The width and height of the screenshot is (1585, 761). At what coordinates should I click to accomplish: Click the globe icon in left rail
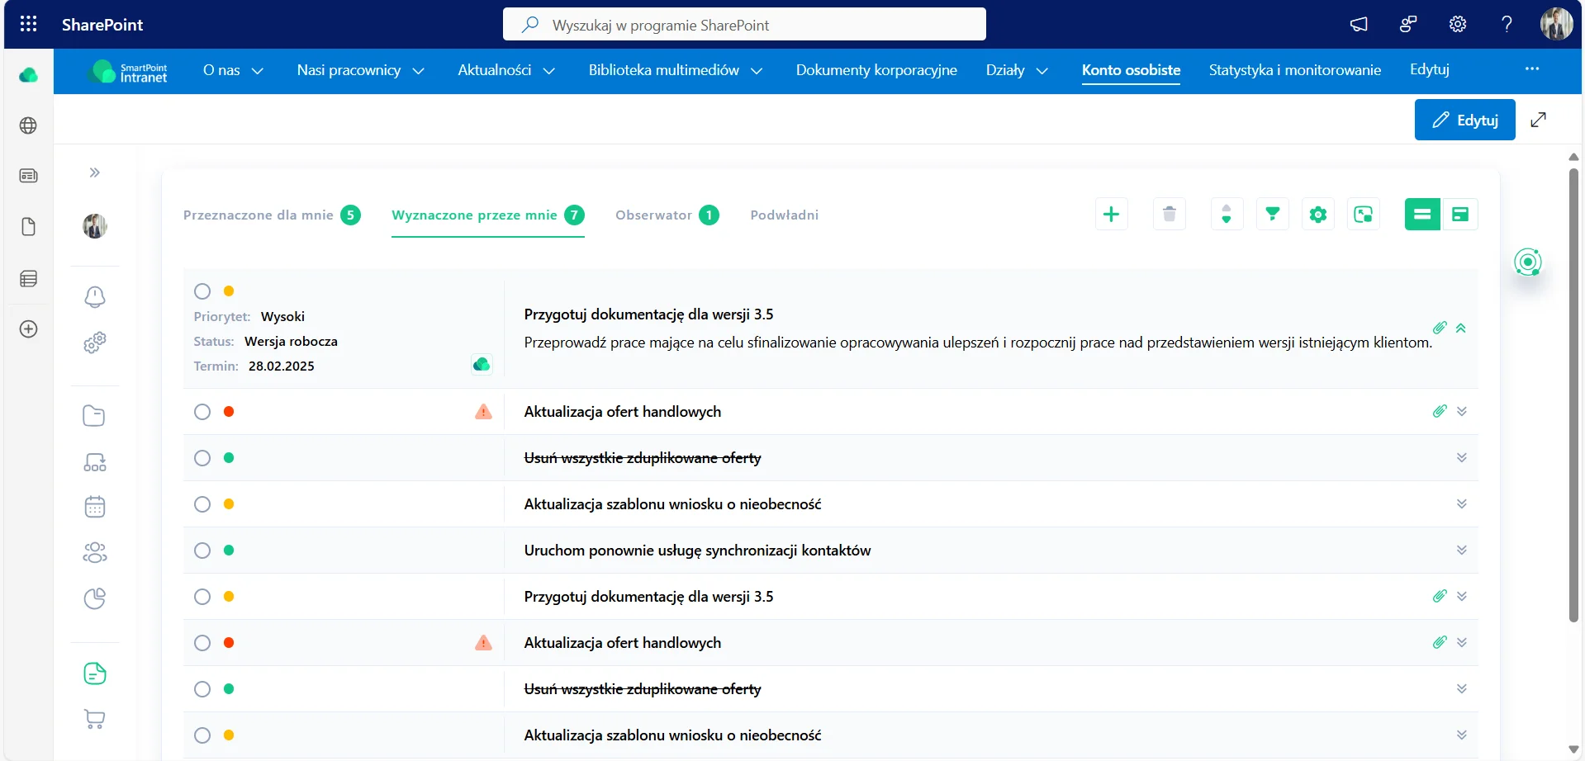tap(28, 125)
